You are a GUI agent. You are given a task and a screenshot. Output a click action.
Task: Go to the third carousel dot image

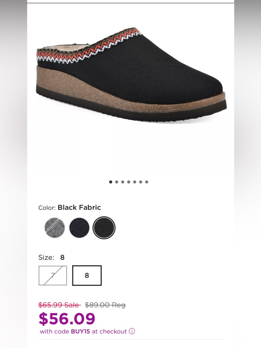point(123,182)
